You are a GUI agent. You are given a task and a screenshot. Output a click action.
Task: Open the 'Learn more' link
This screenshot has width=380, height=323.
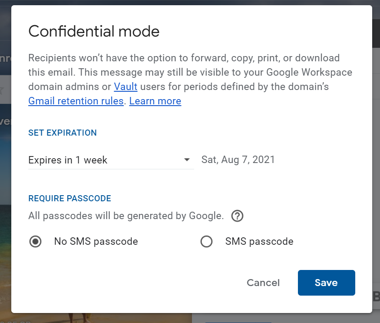[155, 101]
